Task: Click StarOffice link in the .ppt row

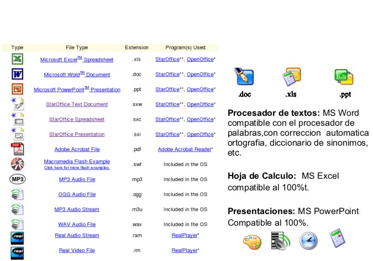Action: pyautogui.click(x=167, y=89)
